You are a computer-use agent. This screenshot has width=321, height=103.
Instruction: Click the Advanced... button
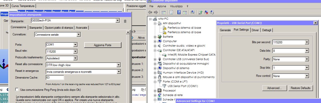(275, 88)
